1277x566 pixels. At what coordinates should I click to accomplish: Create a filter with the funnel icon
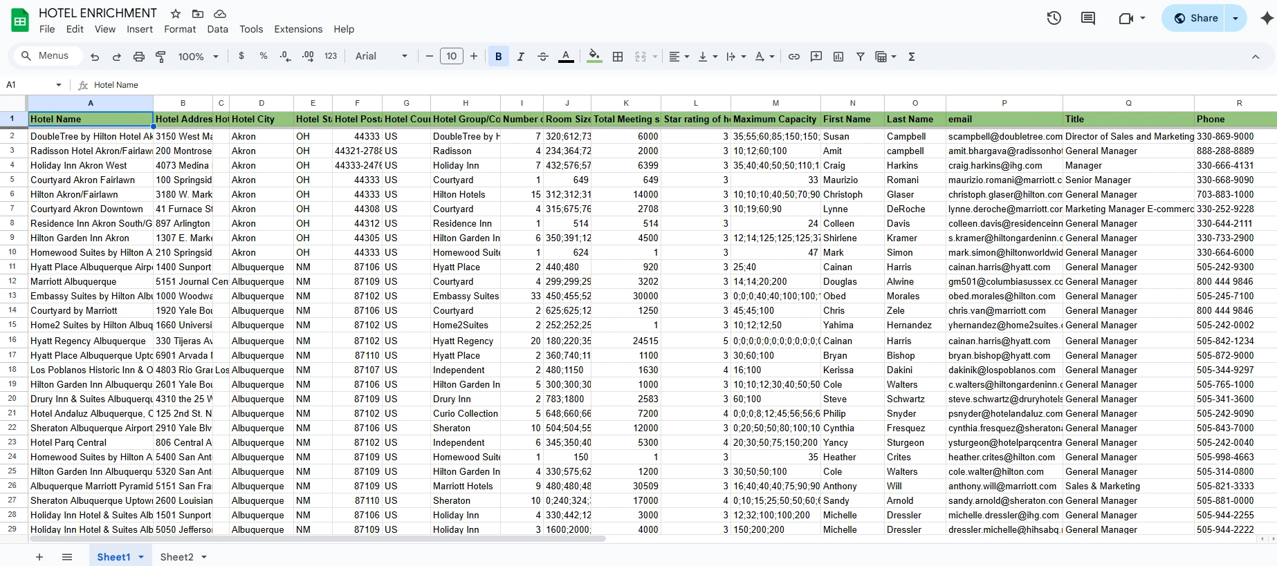[x=861, y=57]
